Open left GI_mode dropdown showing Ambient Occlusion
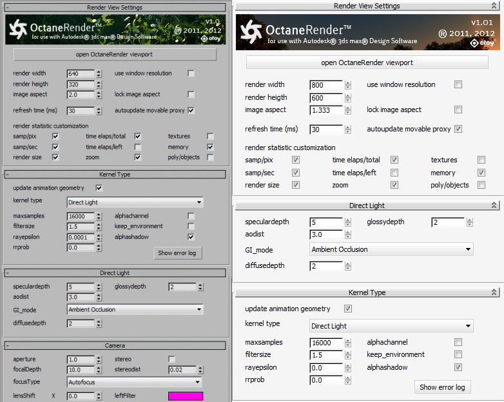Screen dimensions: 504x402 coord(135,309)
